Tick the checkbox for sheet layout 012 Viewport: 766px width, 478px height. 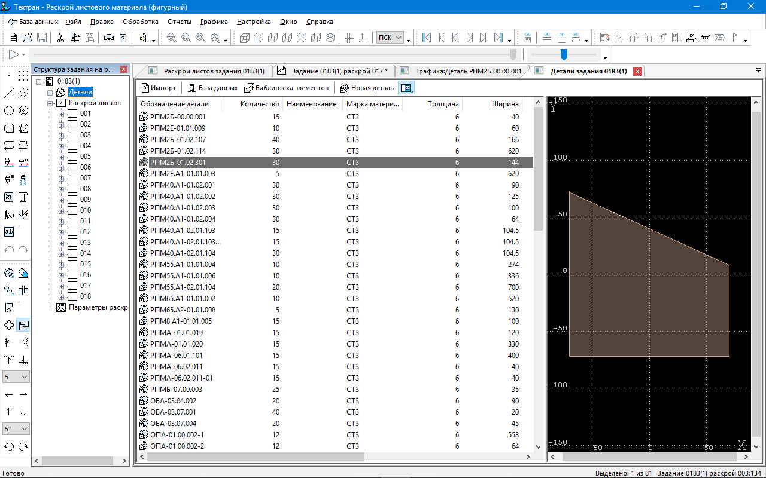(x=72, y=232)
